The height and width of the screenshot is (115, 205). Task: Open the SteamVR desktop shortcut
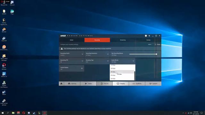coord(4,39)
